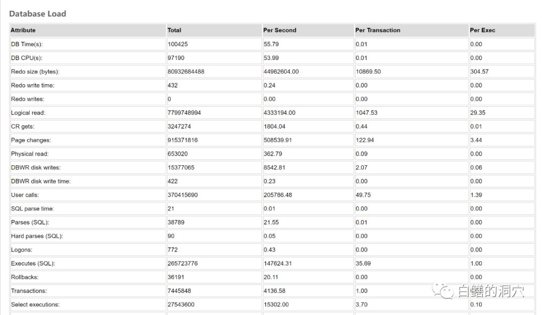This screenshot has width=542, height=315.
Task: Click the Per Second column header
Action: click(x=280, y=30)
